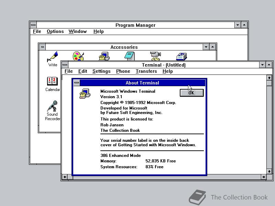
Task: Open Terminal Settings menu
Action: click(x=101, y=71)
